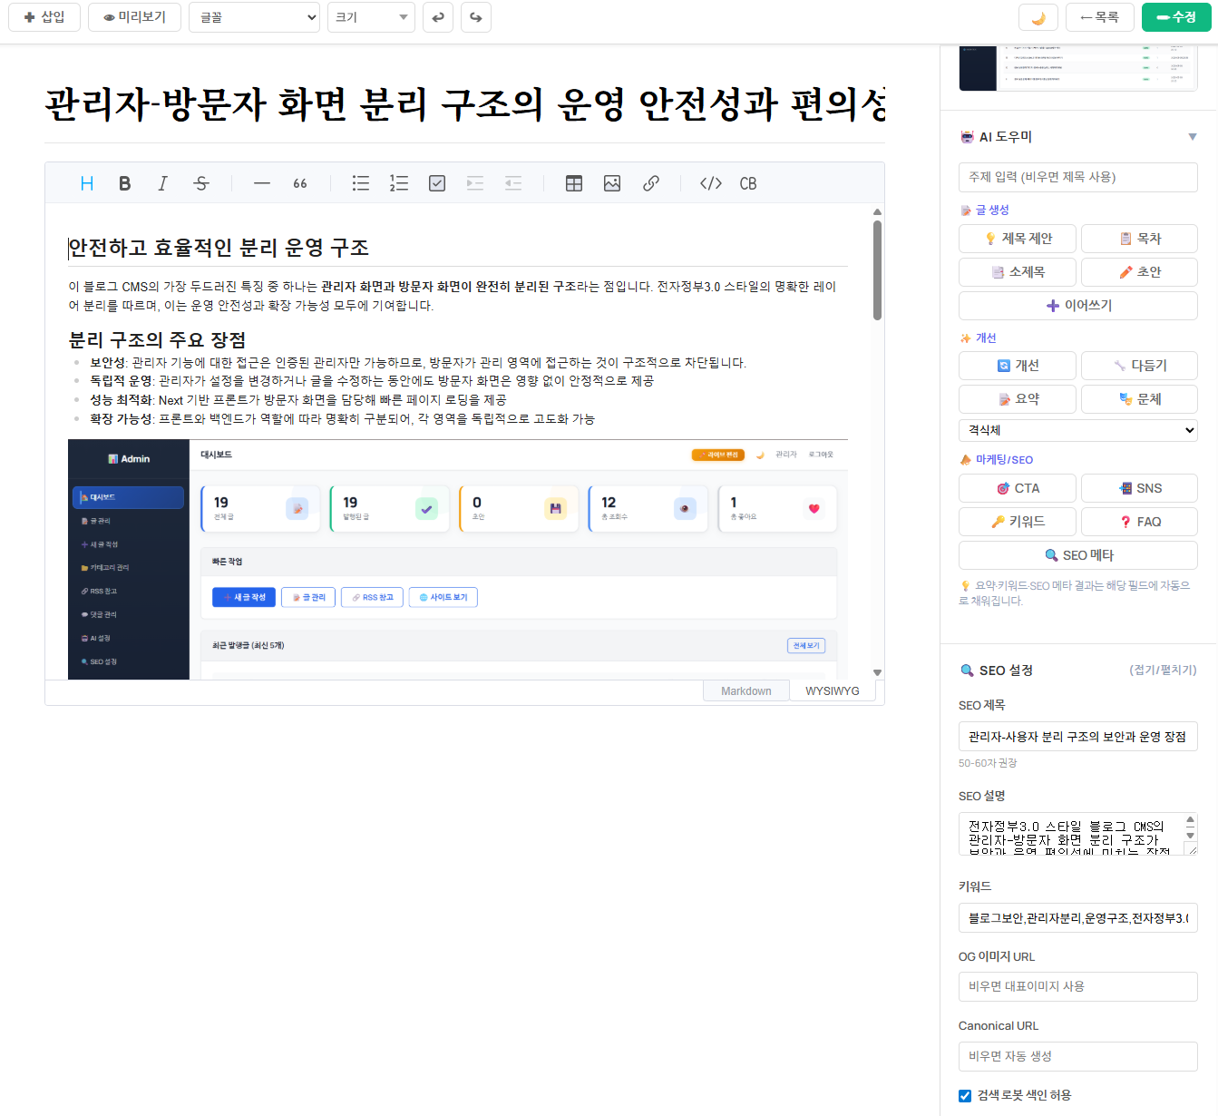Image resolution: width=1218 pixels, height=1116 pixels.
Task: Toggle italic text formatting
Action: tap(163, 183)
